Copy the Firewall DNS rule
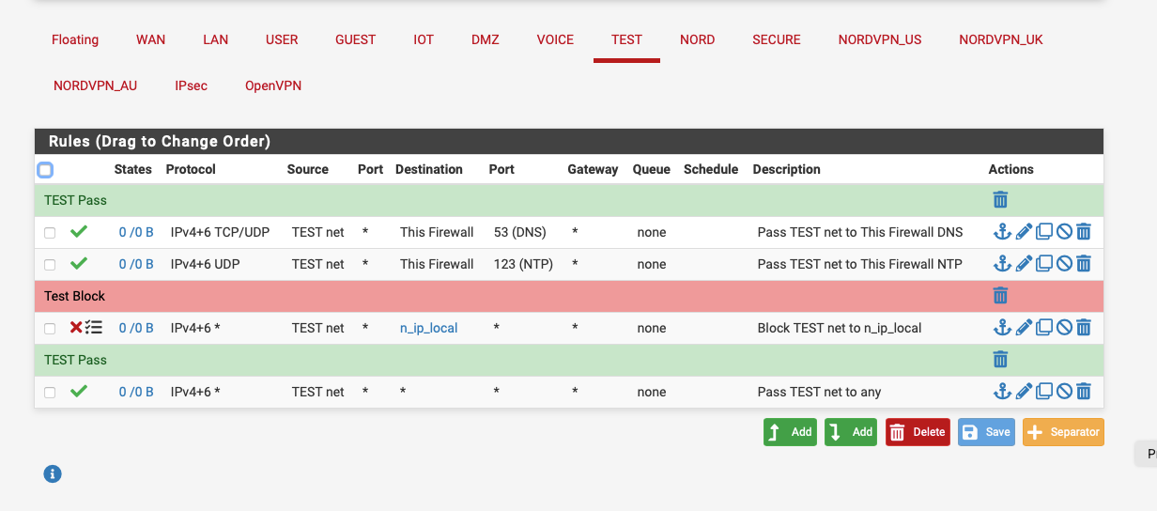 tap(1043, 232)
